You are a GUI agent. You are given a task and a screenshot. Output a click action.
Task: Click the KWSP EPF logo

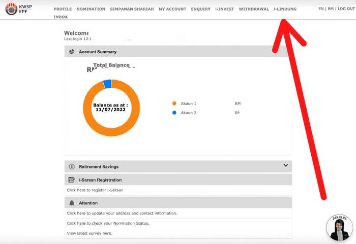click(18, 9)
